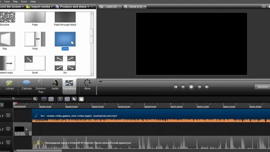The width and height of the screenshot is (270, 152).
Task: Click the rewind button
Action: tap(183, 87)
